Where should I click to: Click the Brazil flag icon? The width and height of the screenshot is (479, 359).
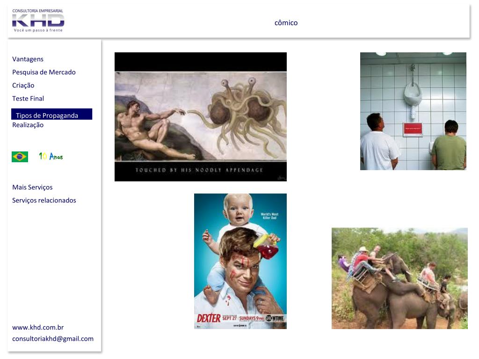pos(20,157)
